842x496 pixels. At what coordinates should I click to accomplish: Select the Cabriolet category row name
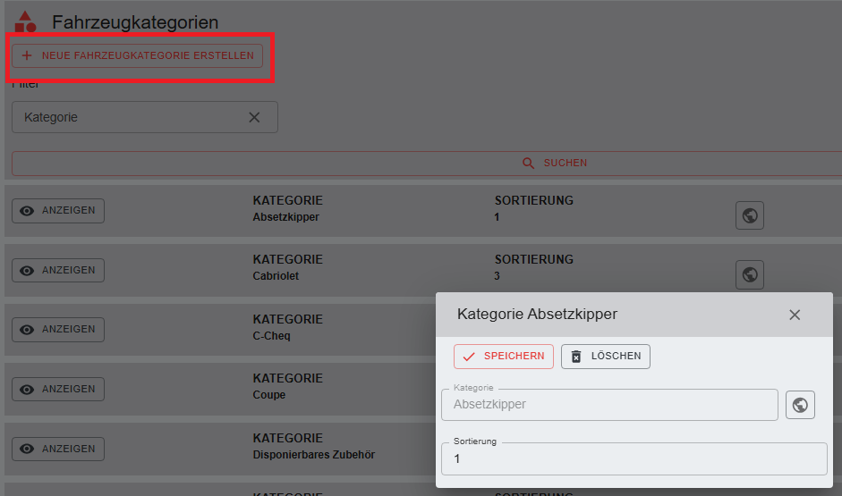tap(276, 276)
